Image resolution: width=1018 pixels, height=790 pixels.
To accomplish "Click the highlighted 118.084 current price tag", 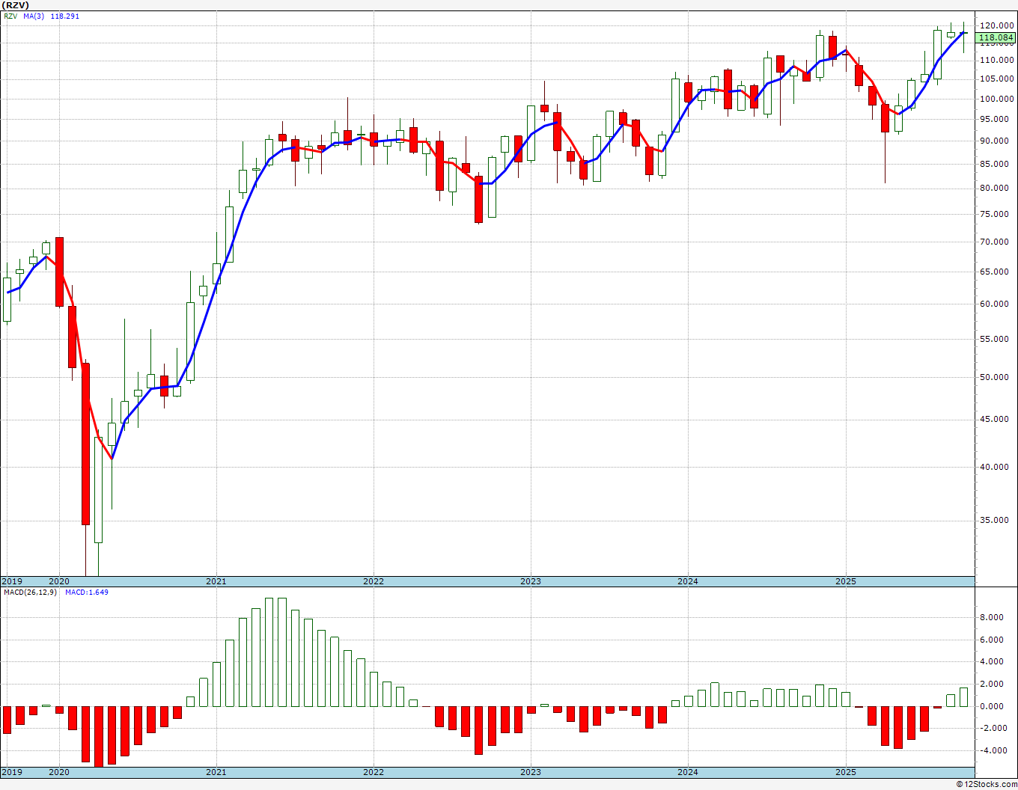I will pyautogui.click(x=996, y=37).
